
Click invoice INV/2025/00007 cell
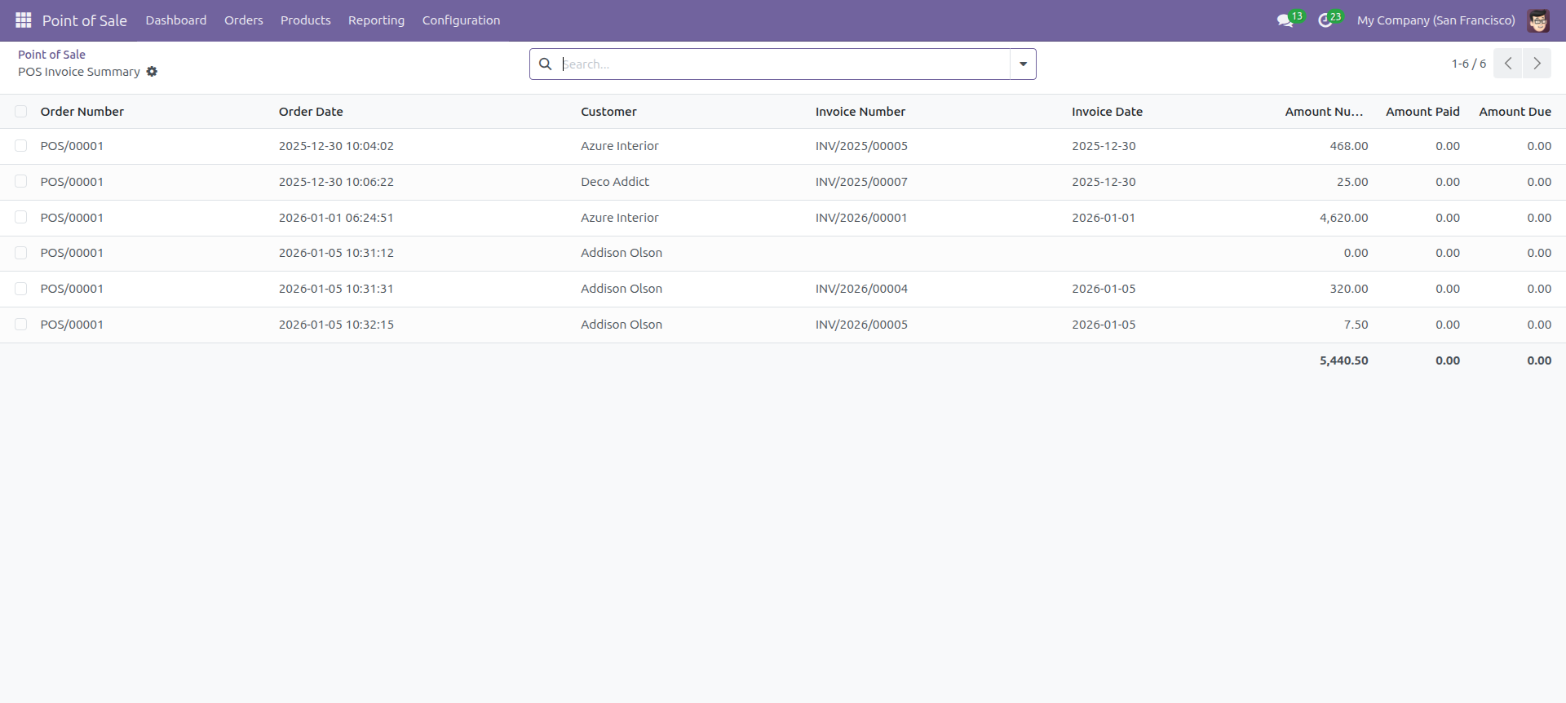(861, 182)
